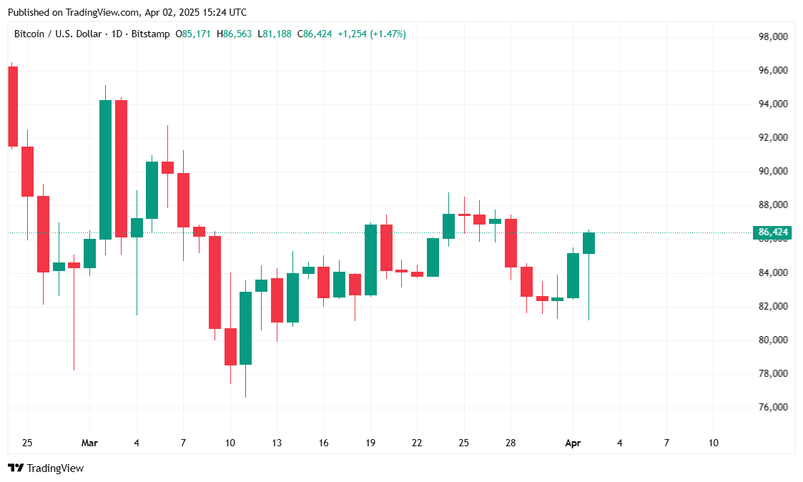
Task: Click the TradingView logo icon
Action: (15, 468)
